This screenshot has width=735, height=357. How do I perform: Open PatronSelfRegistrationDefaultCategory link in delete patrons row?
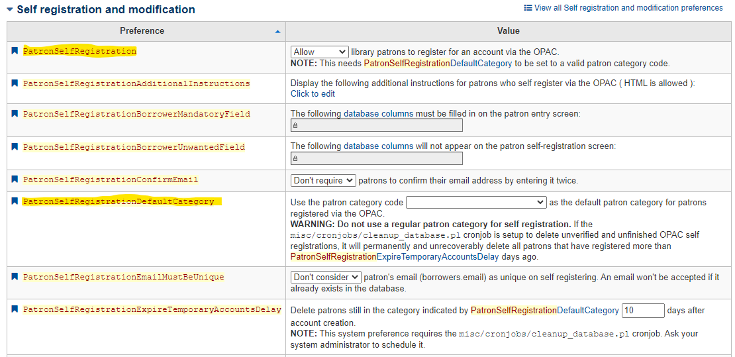coord(545,310)
